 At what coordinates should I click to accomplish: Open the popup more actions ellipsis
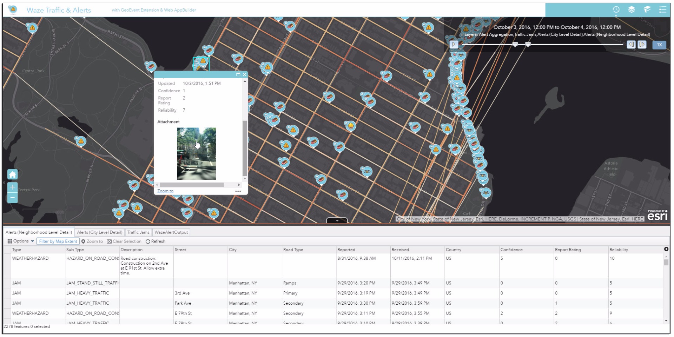238,191
